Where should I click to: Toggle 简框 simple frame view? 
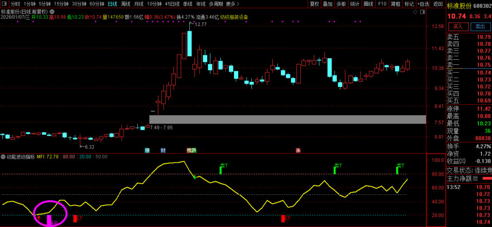pos(395,4)
